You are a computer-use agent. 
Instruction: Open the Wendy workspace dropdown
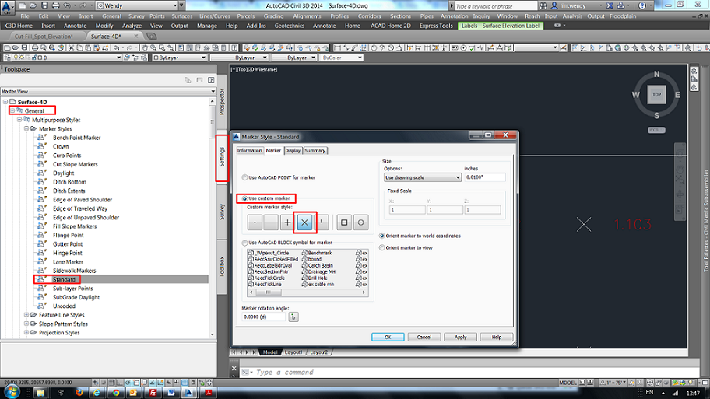pos(137,6)
